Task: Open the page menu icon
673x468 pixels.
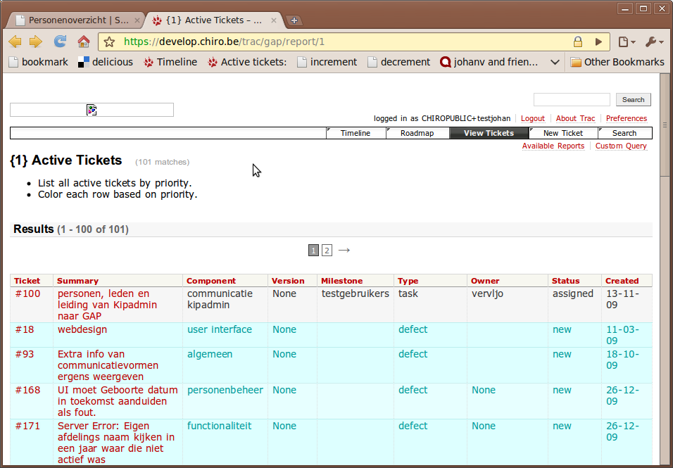Action: pyautogui.click(x=627, y=42)
